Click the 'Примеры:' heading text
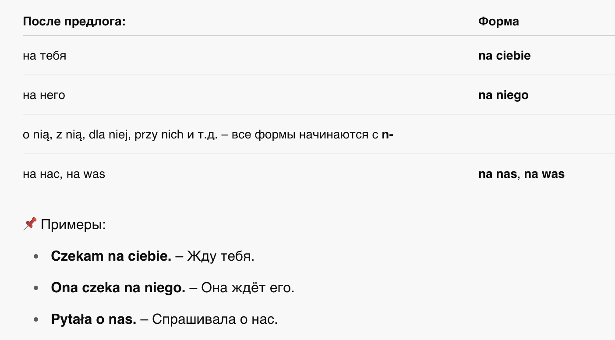The image size is (615, 340). (x=73, y=225)
